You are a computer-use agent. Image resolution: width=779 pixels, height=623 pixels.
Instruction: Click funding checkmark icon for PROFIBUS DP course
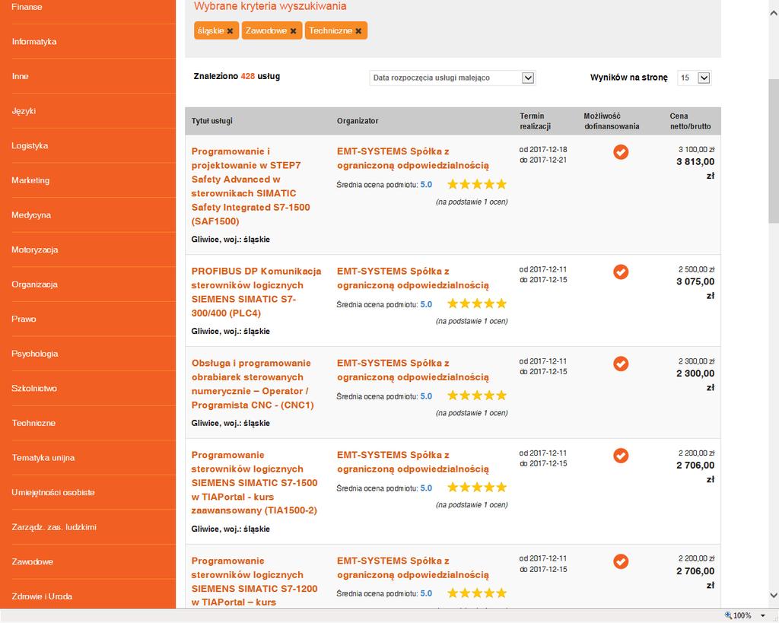[x=621, y=272]
